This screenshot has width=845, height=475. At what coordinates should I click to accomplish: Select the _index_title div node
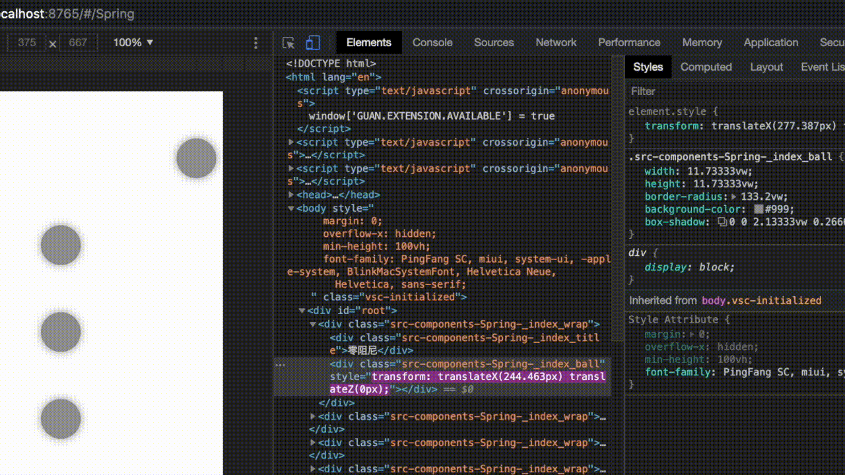coord(465,344)
